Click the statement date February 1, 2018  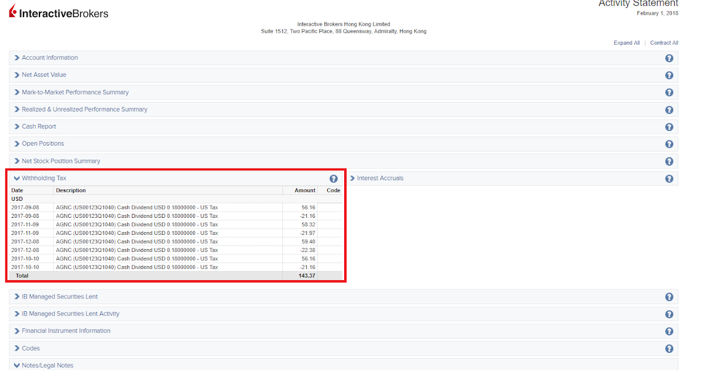(658, 13)
